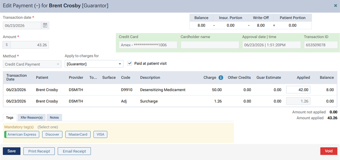Click the Transaction date input field

[22, 25]
